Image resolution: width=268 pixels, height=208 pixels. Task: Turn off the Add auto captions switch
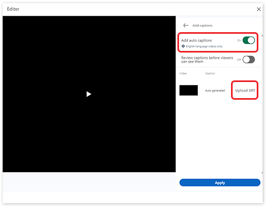249,40
